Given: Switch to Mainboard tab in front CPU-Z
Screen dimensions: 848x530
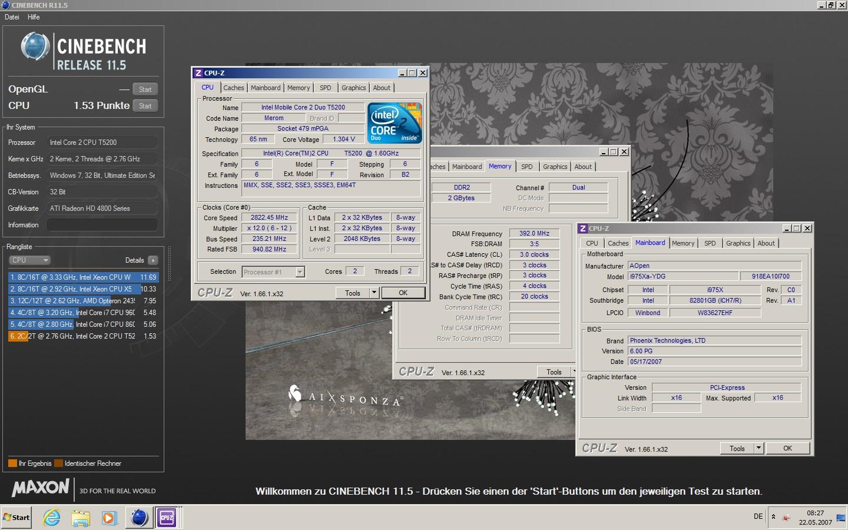Looking at the screenshot, I should (x=266, y=88).
